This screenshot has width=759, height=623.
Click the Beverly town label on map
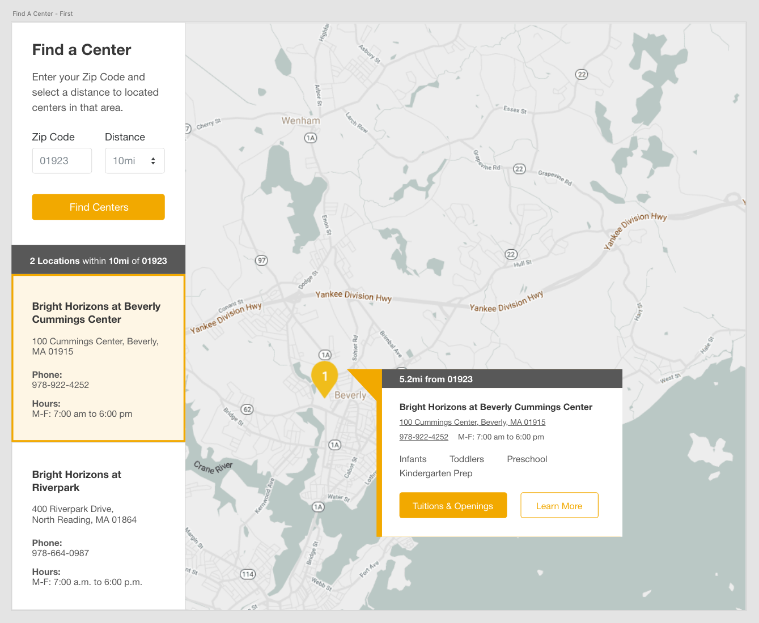tap(350, 395)
